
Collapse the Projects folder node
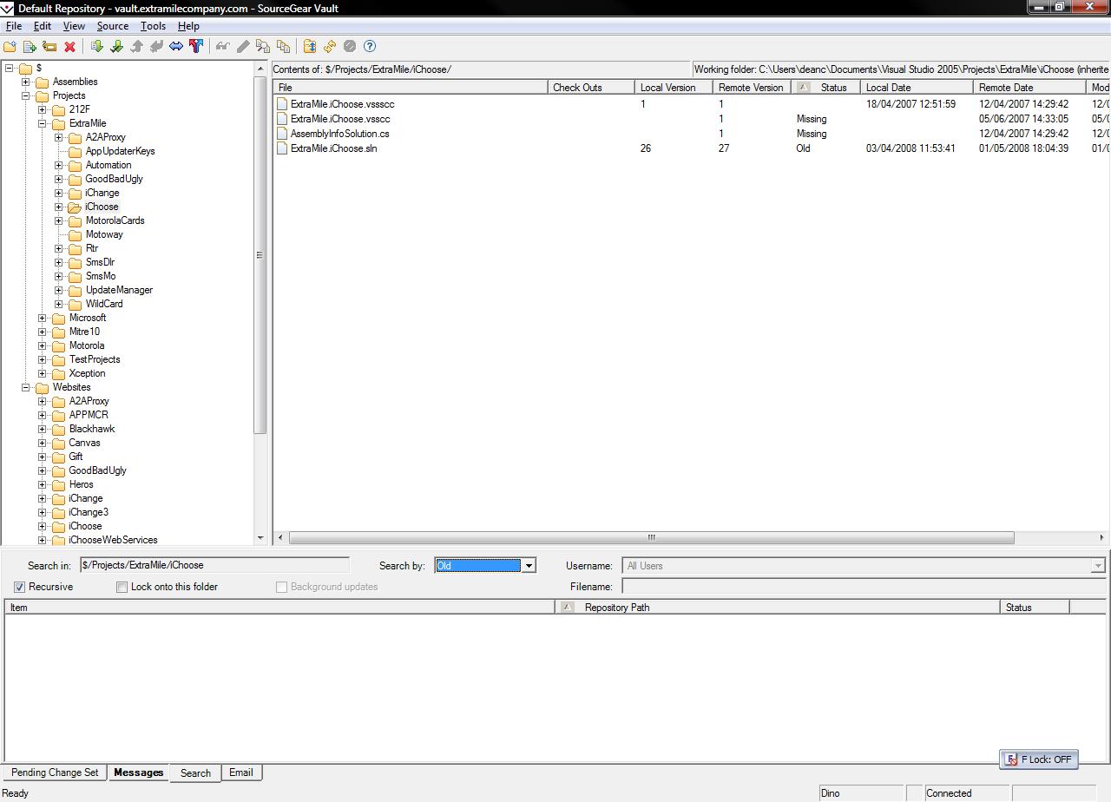click(x=26, y=95)
